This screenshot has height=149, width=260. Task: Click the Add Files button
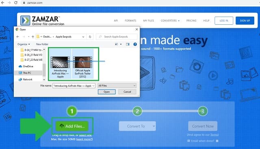coord(72,126)
